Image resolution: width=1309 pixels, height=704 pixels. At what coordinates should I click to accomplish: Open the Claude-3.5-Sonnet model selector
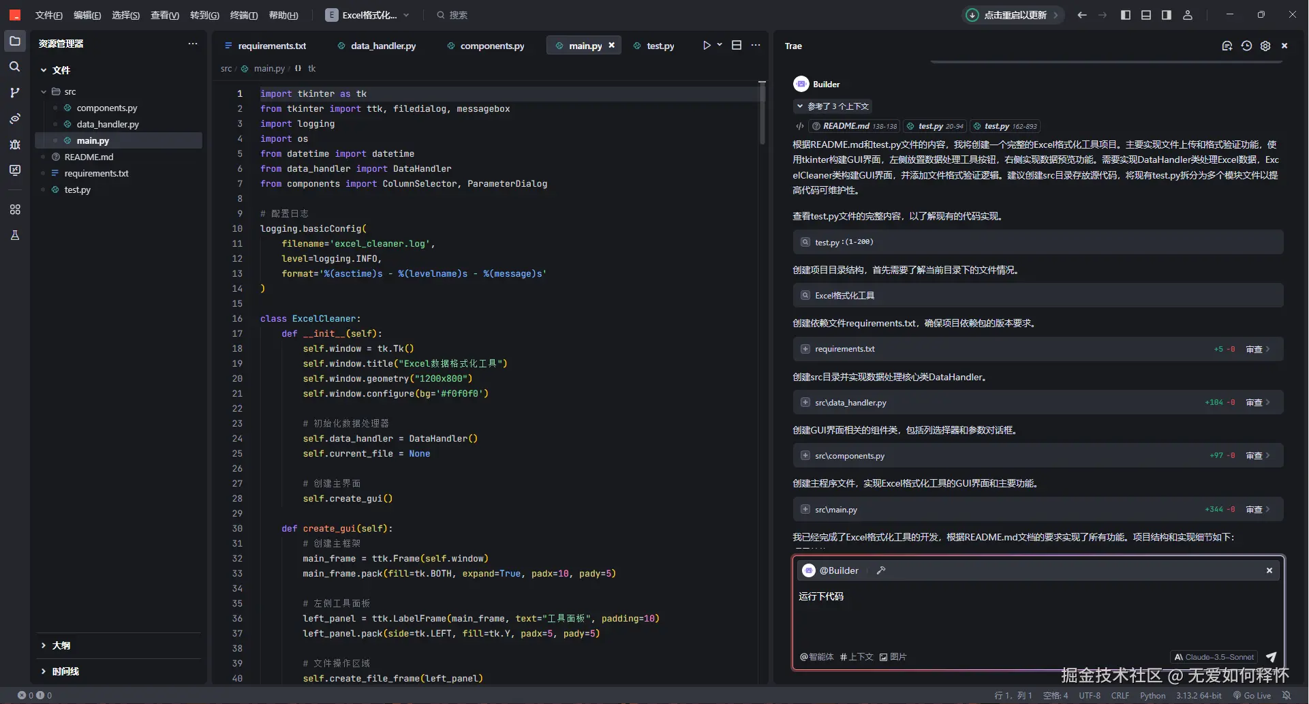tap(1214, 657)
